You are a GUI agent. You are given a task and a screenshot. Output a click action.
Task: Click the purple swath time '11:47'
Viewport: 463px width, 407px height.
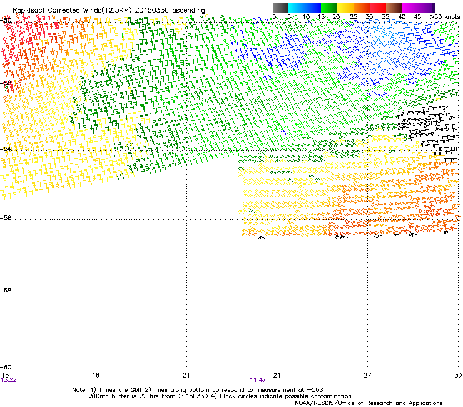258,380
